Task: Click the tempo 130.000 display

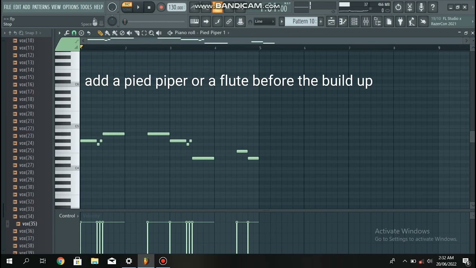Action: coord(176,7)
